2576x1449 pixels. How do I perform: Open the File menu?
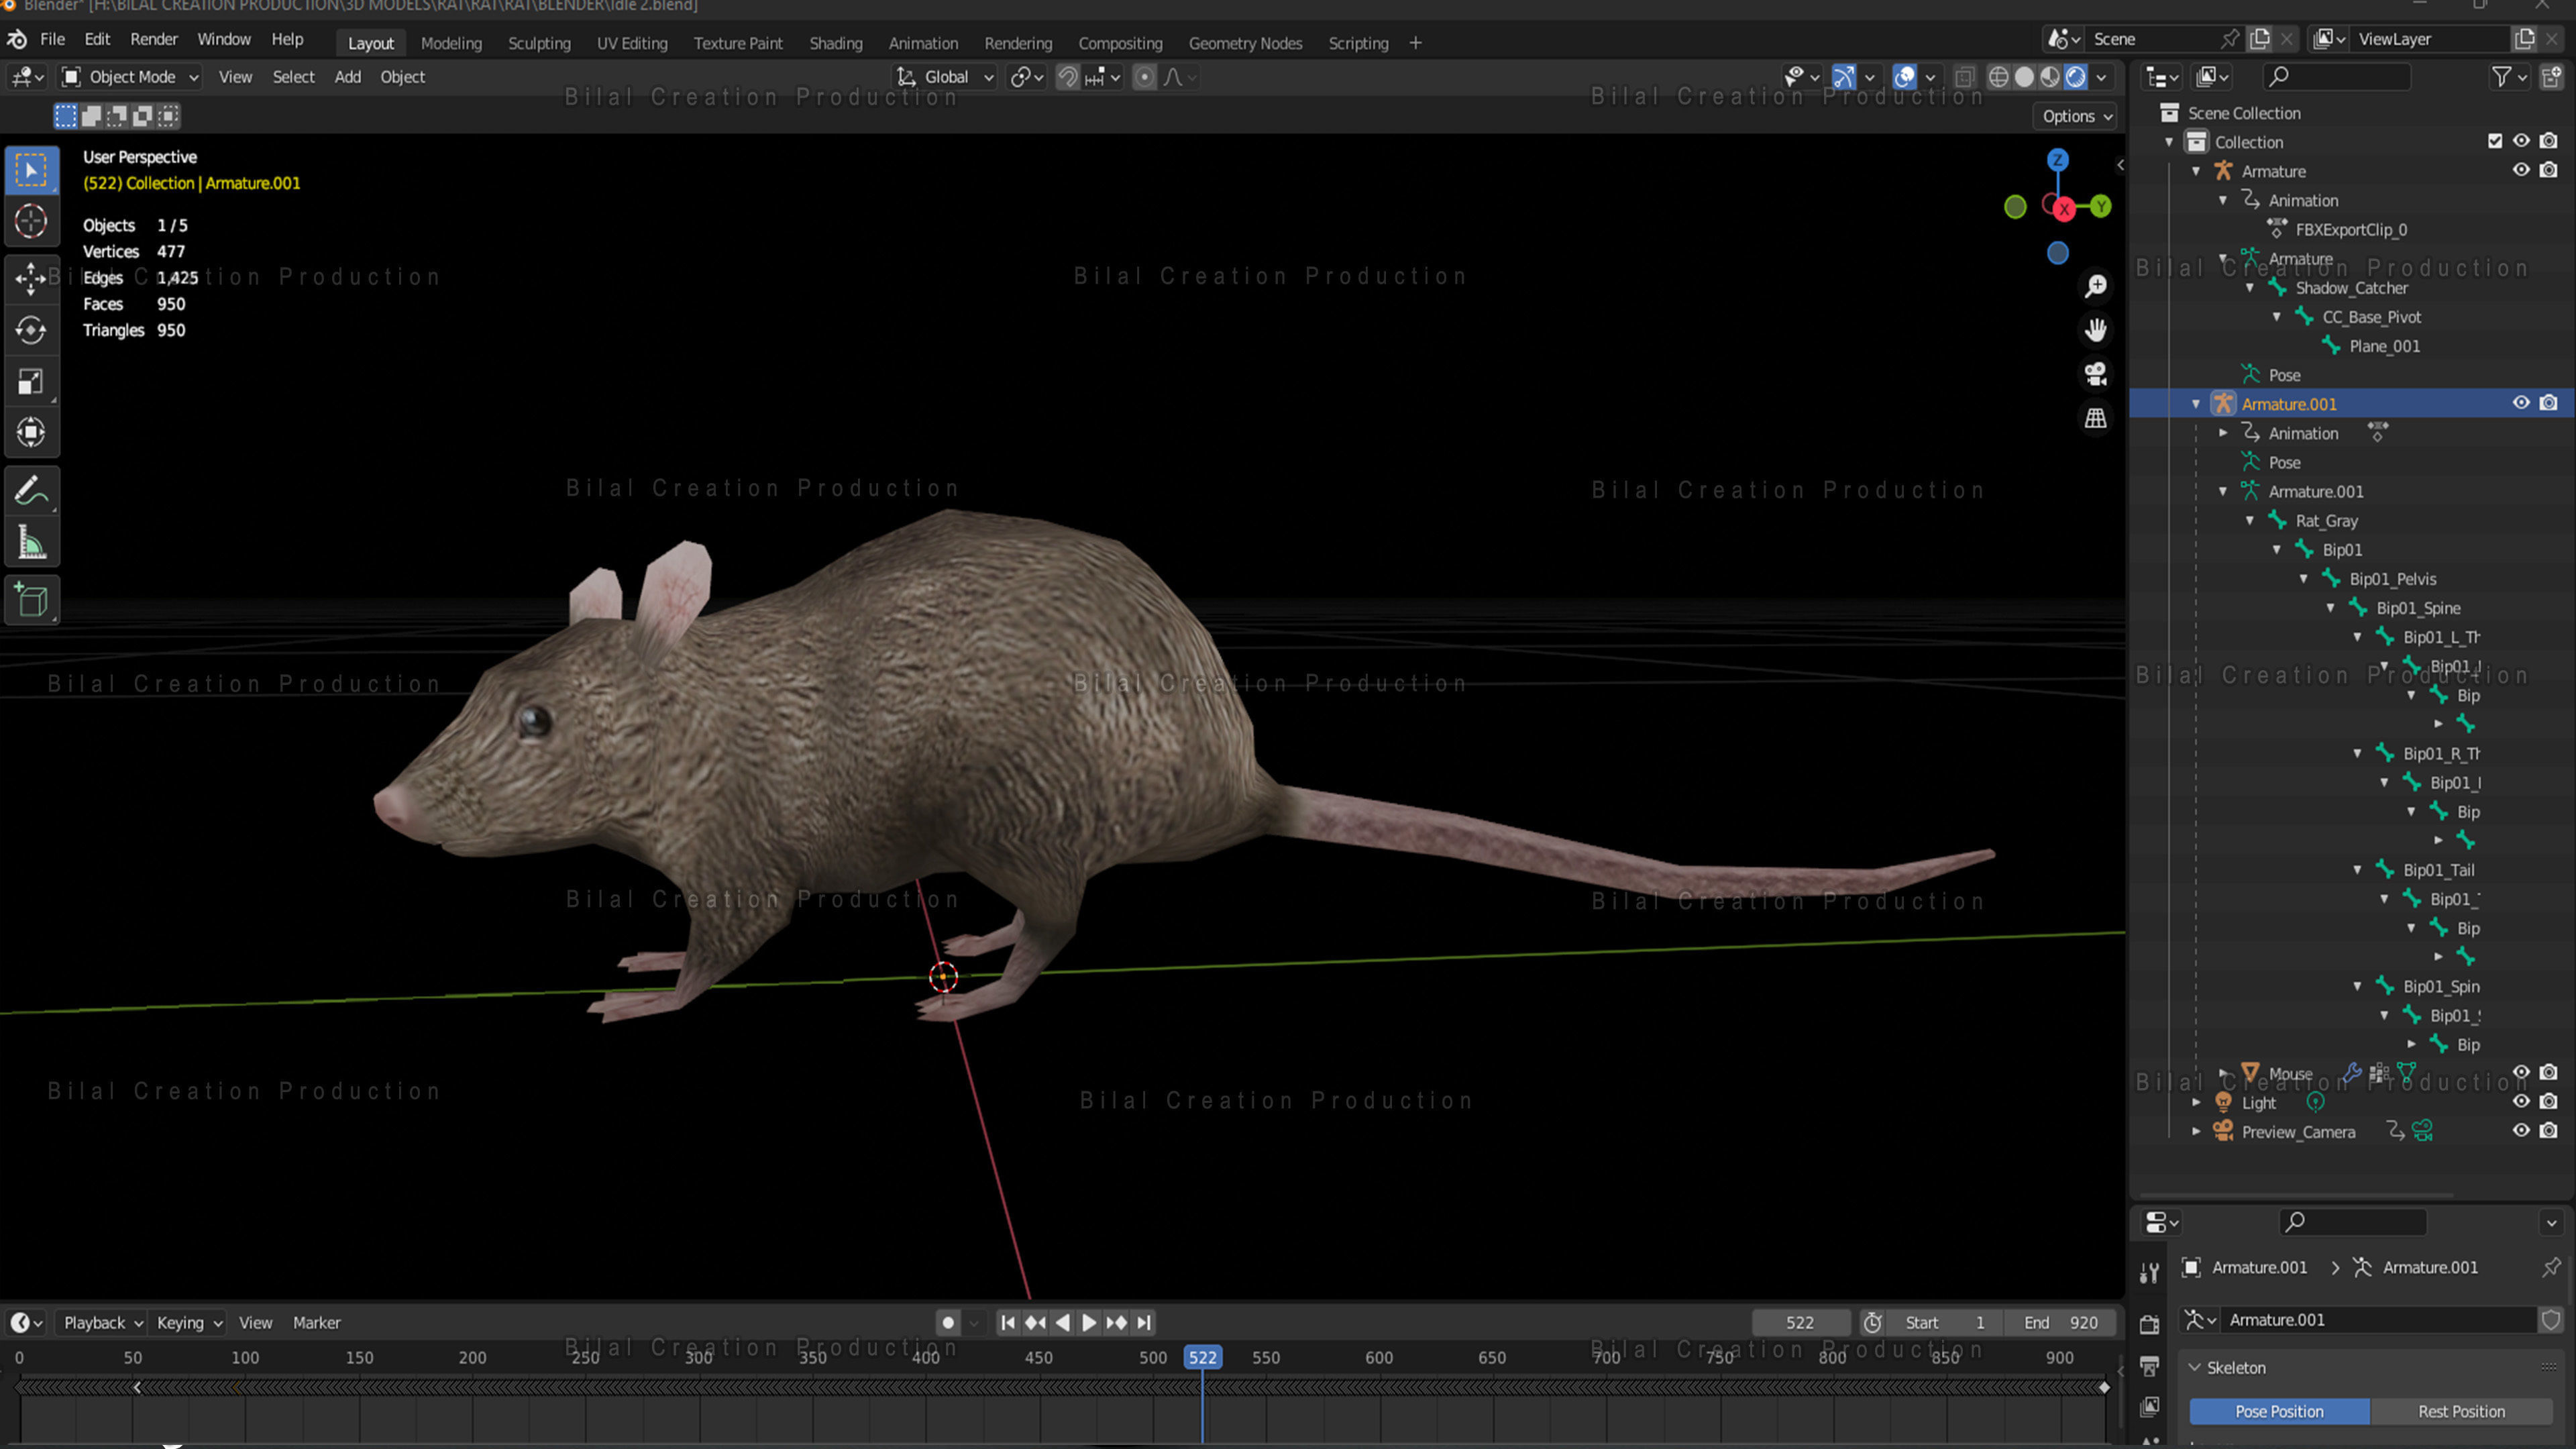pos(52,39)
